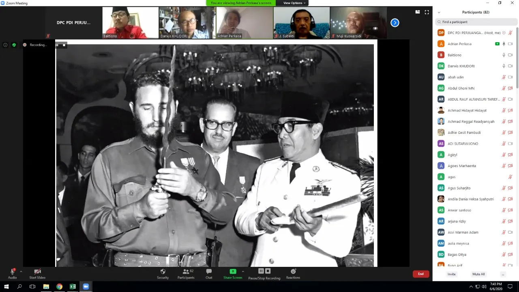Click the Mute All button

pos(478,274)
